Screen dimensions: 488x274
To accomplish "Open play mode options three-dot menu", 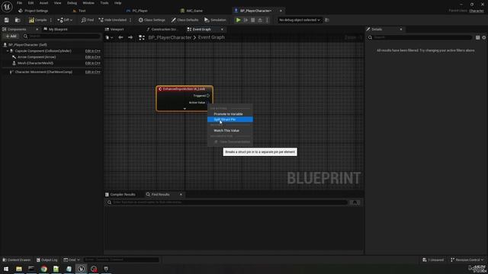I will (267, 20).
